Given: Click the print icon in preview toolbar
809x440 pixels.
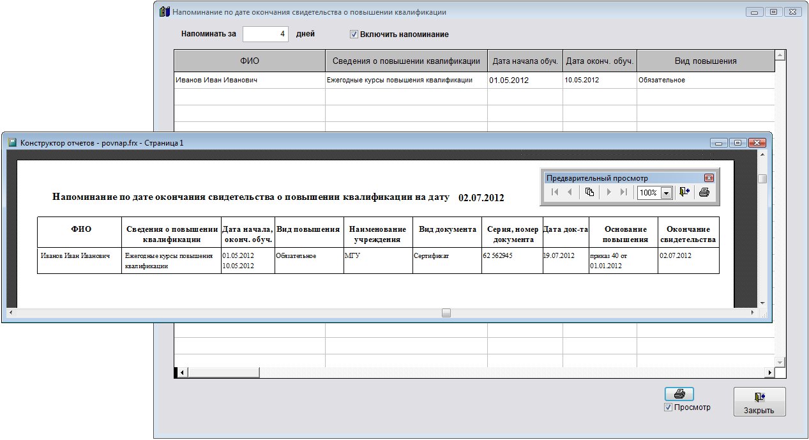Looking at the screenshot, I should click(704, 192).
